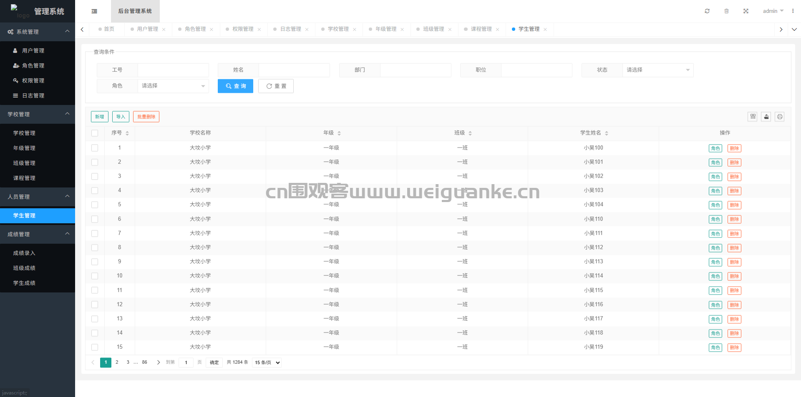Click the table print icon
Image resolution: width=801 pixels, height=397 pixels.
tap(780, 117)
